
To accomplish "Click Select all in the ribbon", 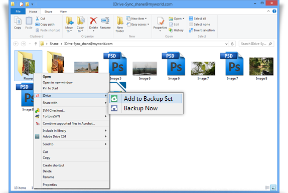I will point(198,19).
